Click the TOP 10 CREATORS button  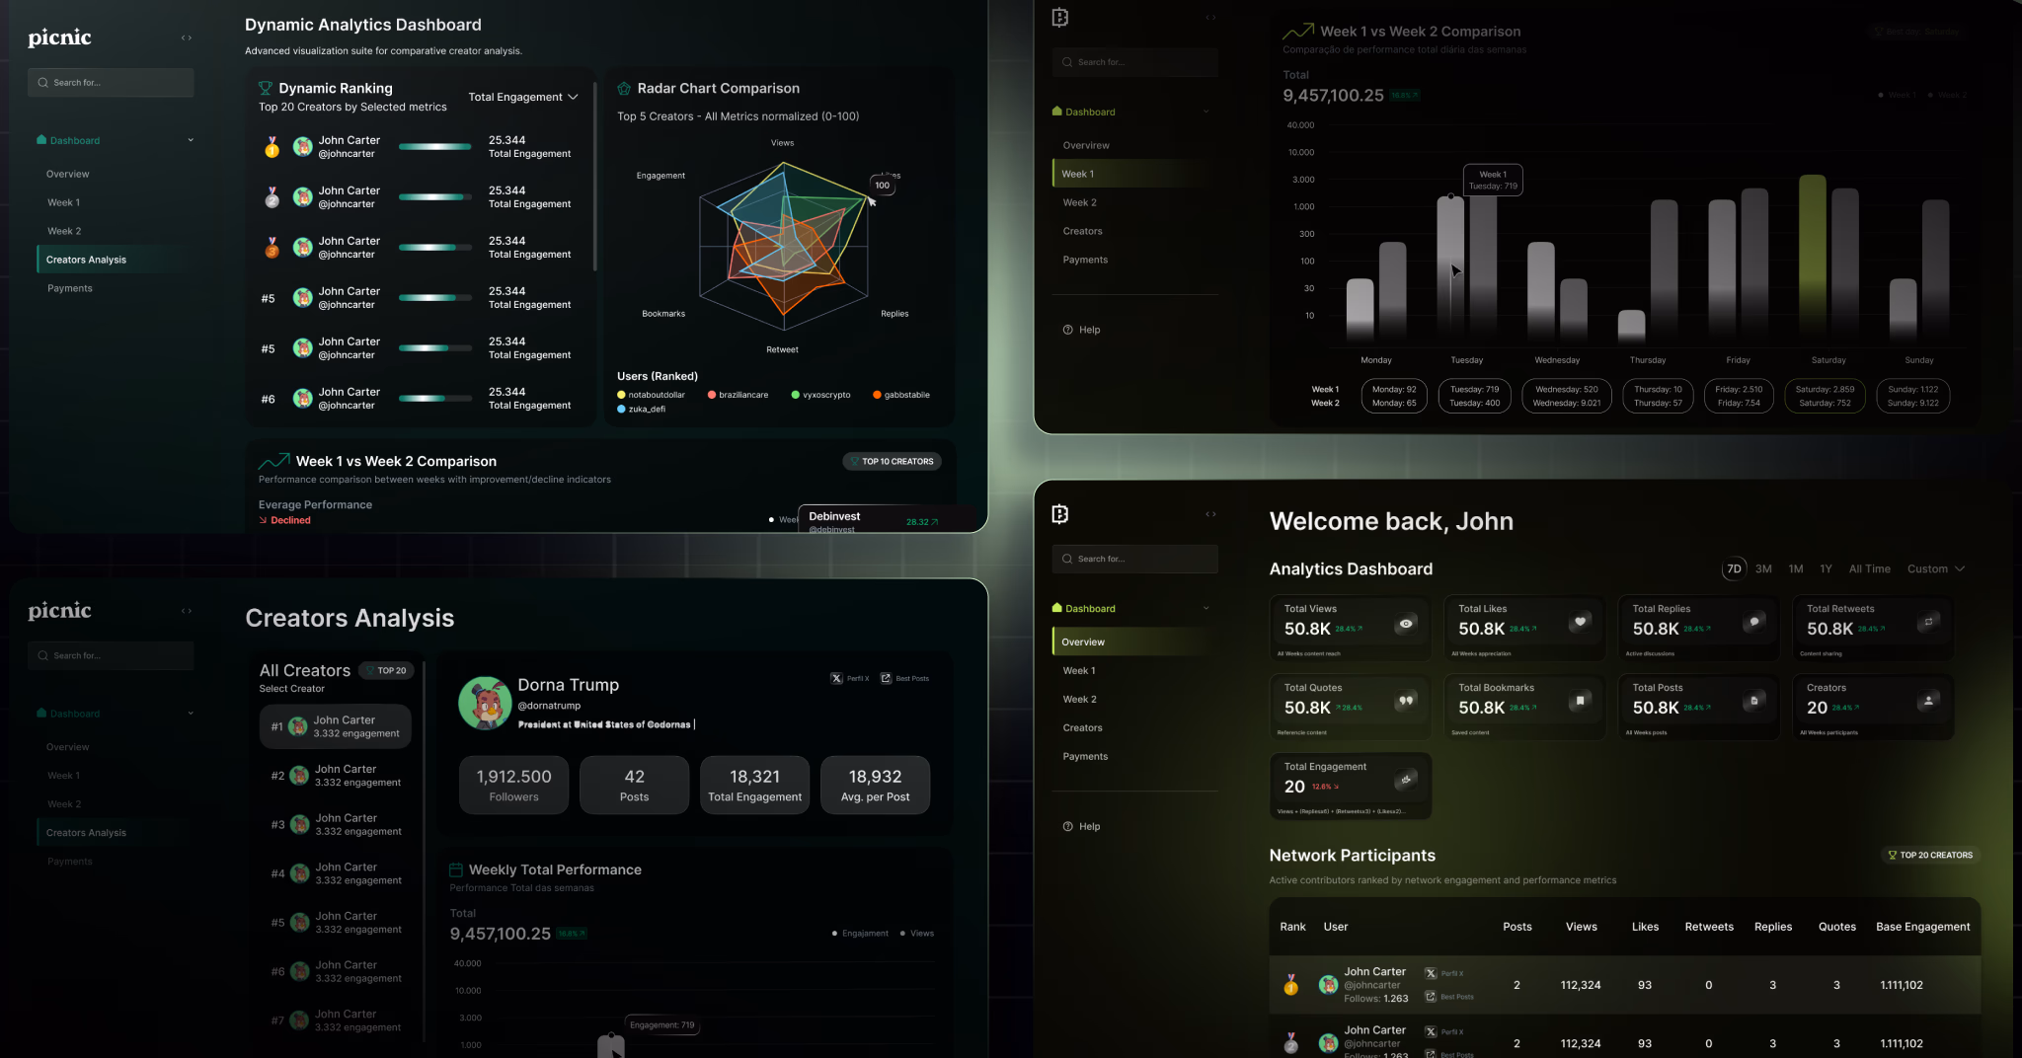tap(892, 462)
